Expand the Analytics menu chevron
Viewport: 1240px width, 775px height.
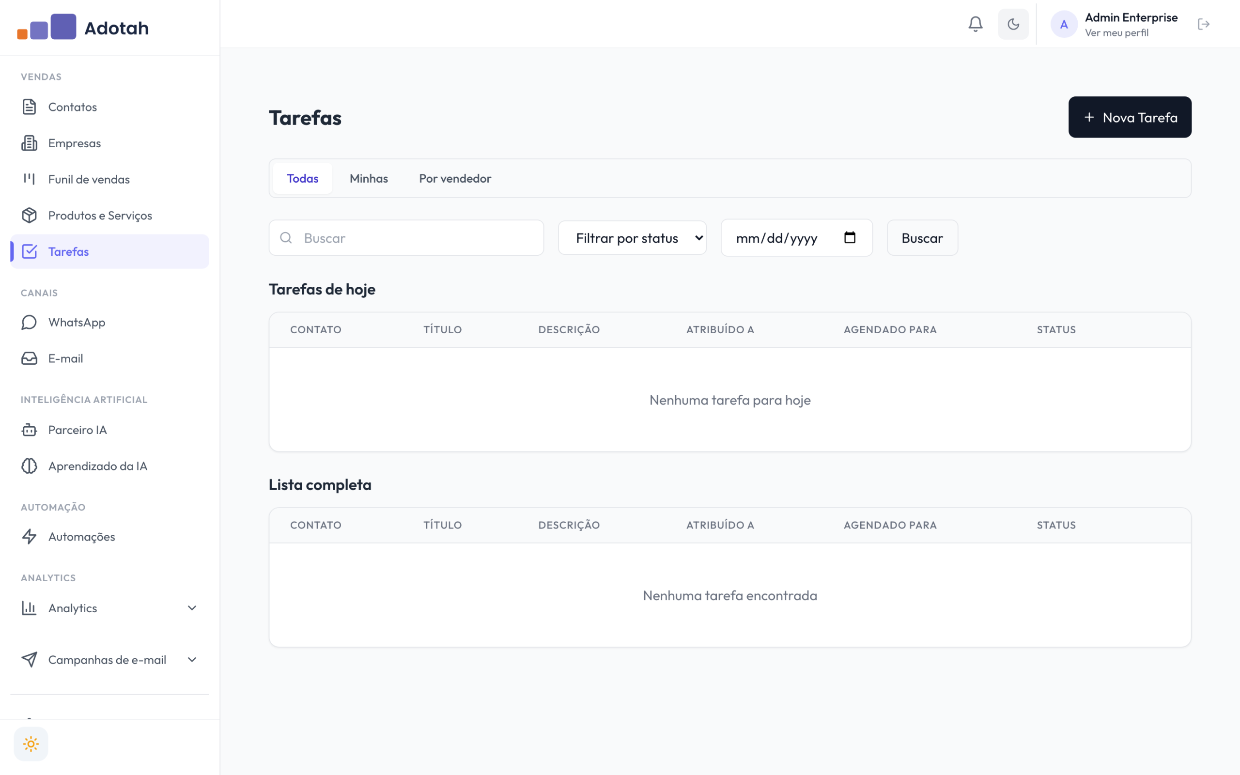[x=192, y=608]
